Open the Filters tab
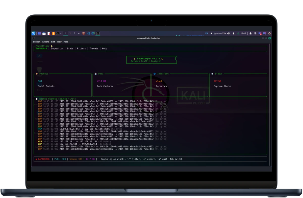This screenshot has width=303, height=198. [x=81, y=49]
